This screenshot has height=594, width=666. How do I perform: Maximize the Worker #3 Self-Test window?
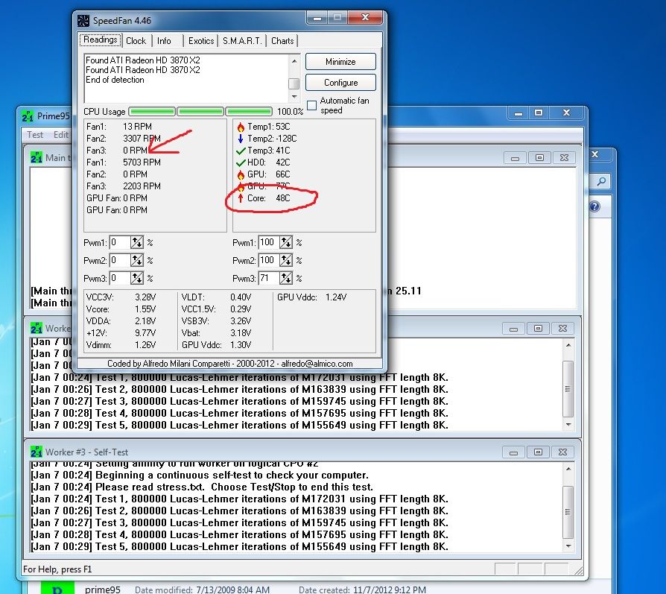[x=538, y=452]
